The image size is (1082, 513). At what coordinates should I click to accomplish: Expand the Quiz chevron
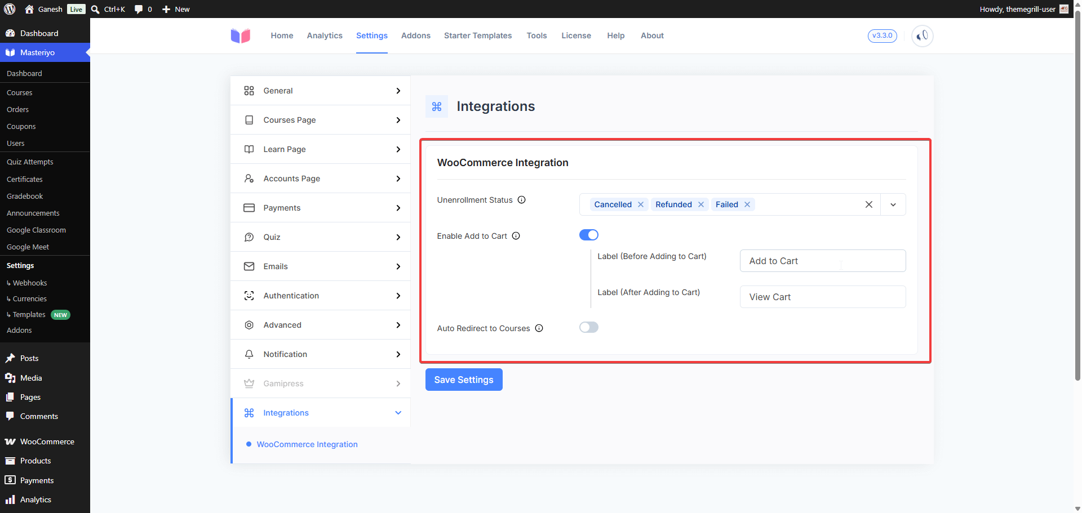(x=398, y=237)
